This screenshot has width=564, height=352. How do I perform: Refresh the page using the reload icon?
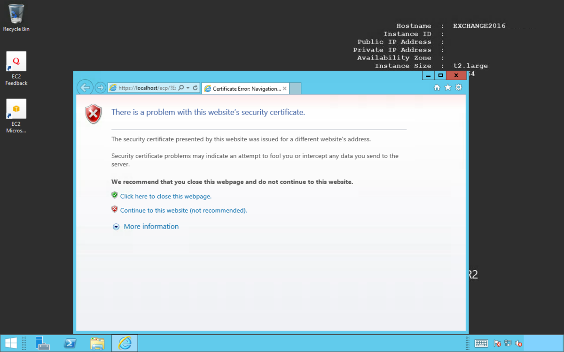coord(195,88)
